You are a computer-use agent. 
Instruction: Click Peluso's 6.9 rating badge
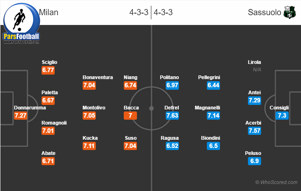point(255,161)
